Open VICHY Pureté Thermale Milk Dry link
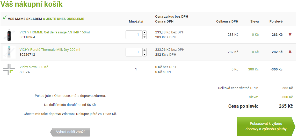 click(x=50, y=49)
